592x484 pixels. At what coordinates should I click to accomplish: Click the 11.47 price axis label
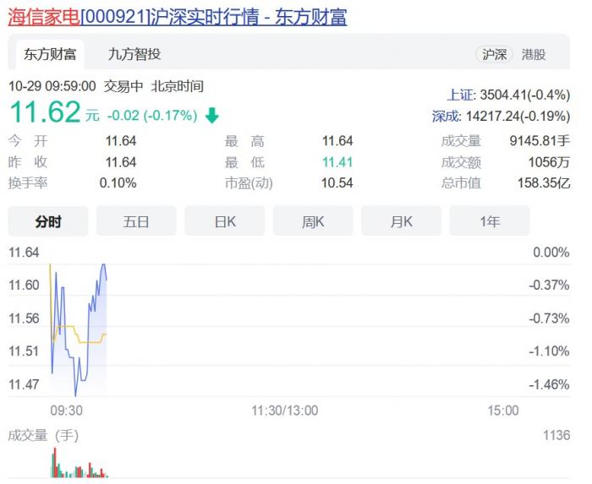[x=24, y=384]
